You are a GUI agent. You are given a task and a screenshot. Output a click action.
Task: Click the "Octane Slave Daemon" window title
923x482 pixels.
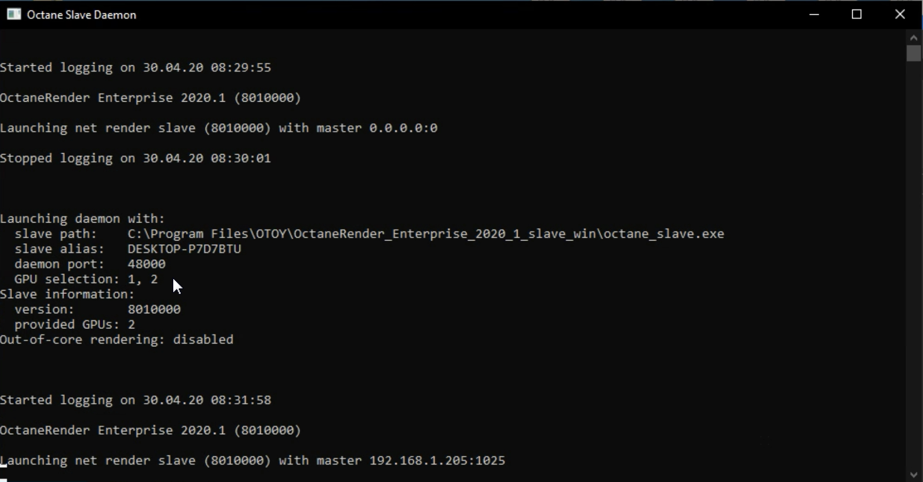click(81, 15)
